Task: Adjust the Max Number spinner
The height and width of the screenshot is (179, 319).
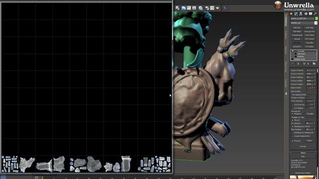Action: [315, 129]
